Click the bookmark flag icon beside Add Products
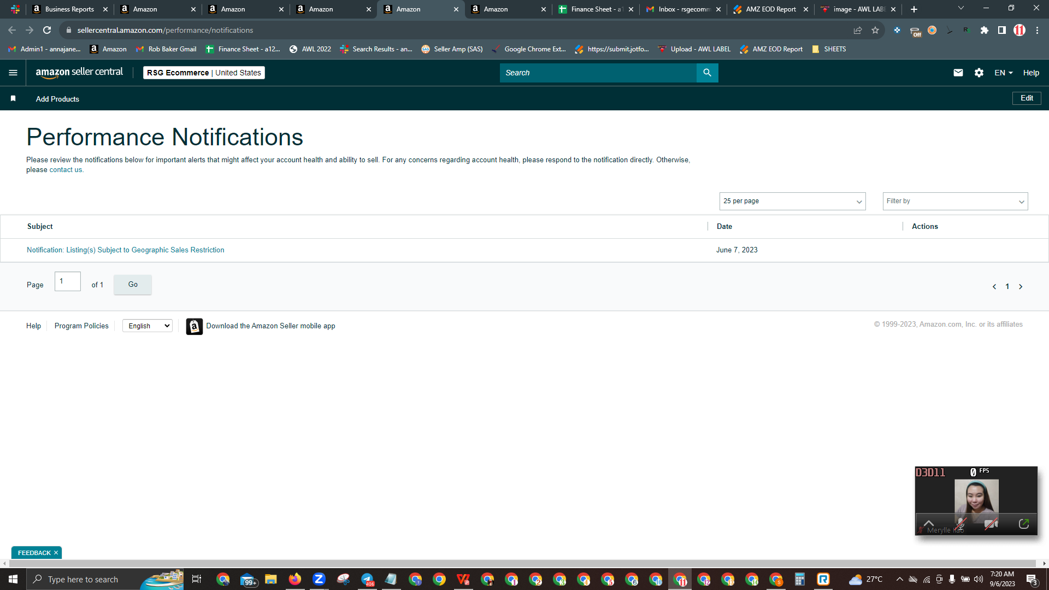This screenshot has width=1049, height=590. (13, 98)
